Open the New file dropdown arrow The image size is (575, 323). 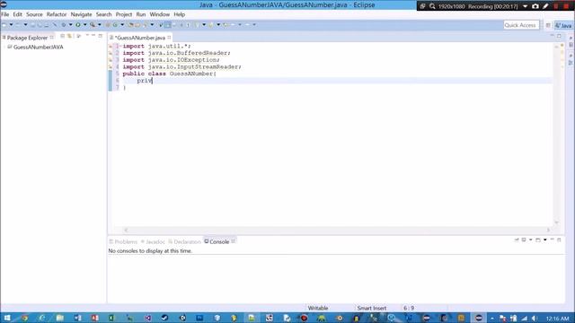pos(11,25)
